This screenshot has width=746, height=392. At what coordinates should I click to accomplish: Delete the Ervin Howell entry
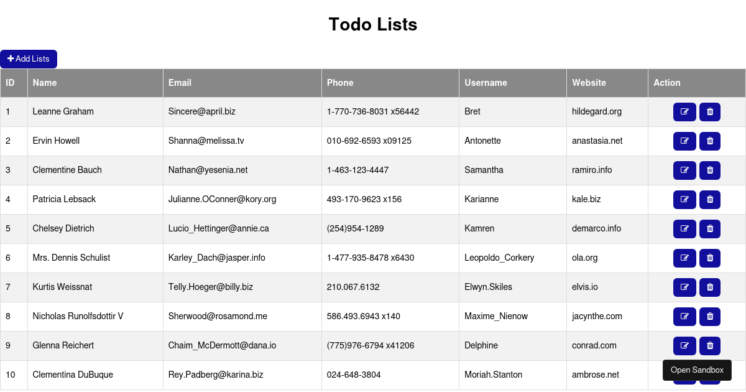[710, 141]
